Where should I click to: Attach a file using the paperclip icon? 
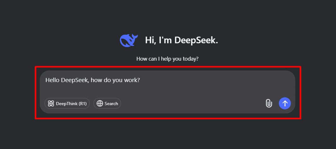click(x=269, y=104)
